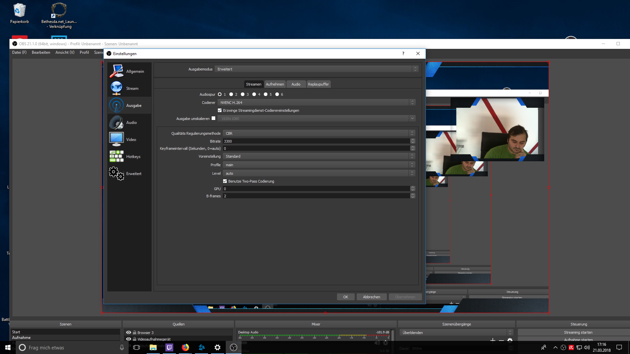Switch to the Aufnehmen tab
Image resolution: width=630 pixels, height=354 pixels.
[x=275, y=84]
